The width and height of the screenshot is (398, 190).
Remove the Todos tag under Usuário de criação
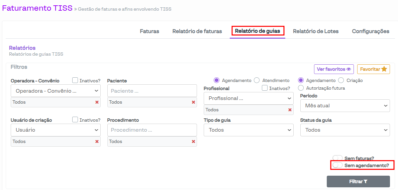(97, 142)
